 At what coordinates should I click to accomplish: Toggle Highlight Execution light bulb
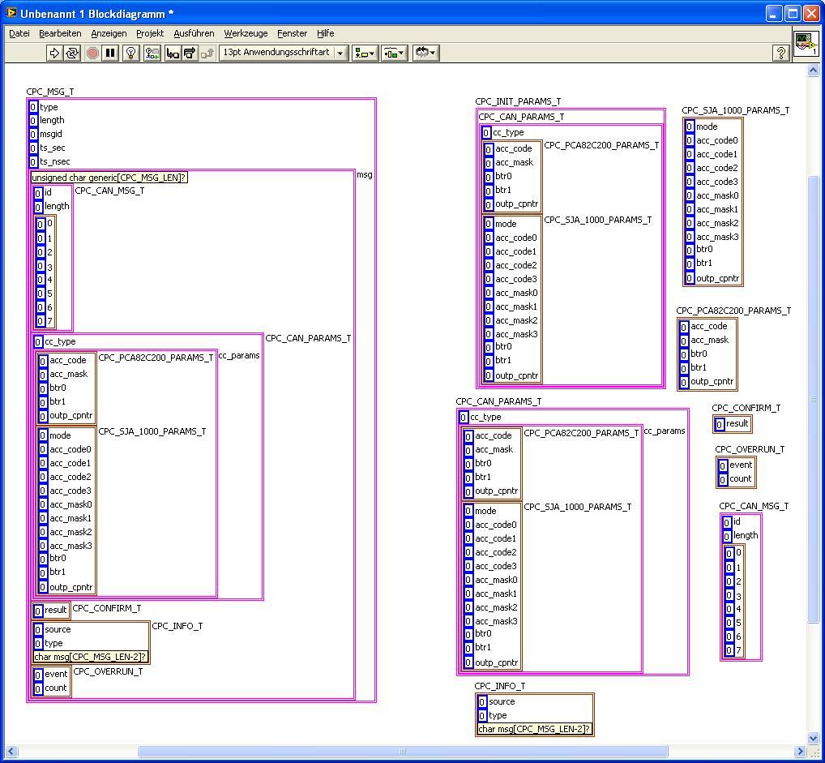130,53
